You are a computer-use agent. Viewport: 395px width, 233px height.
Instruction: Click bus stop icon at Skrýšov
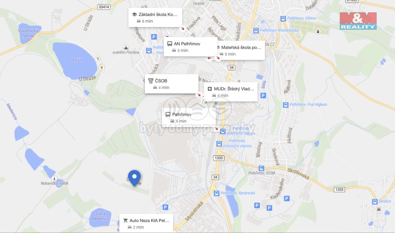[375, 201]
